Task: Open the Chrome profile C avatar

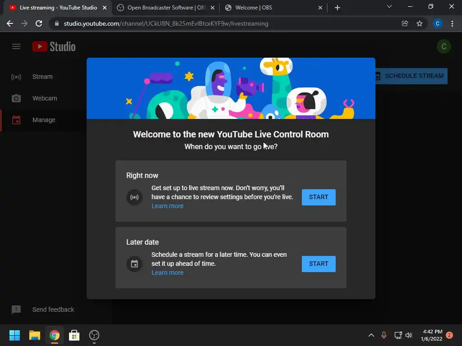Action: 438,23
